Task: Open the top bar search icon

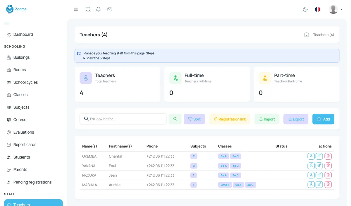Action: tap(88, 9)
